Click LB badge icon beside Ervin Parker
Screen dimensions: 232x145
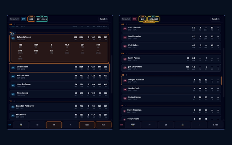[x=125, y=59]
